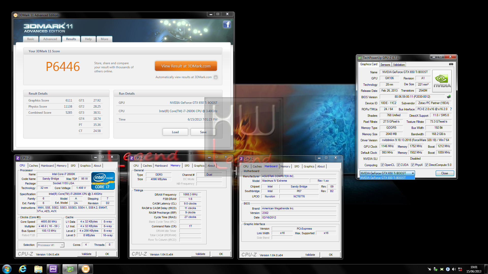Open the Help tab in 3DMark

click(x=88, y=39)
